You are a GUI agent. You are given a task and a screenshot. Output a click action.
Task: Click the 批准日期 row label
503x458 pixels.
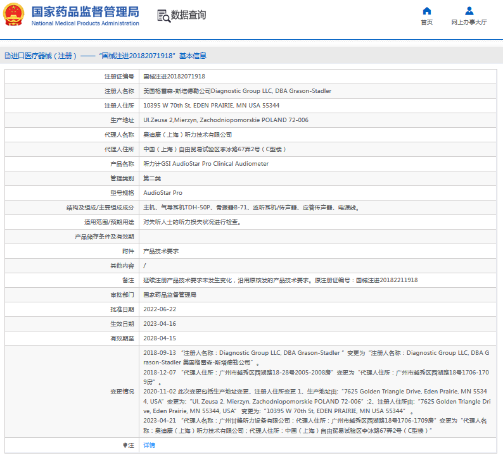coord(122,309)
